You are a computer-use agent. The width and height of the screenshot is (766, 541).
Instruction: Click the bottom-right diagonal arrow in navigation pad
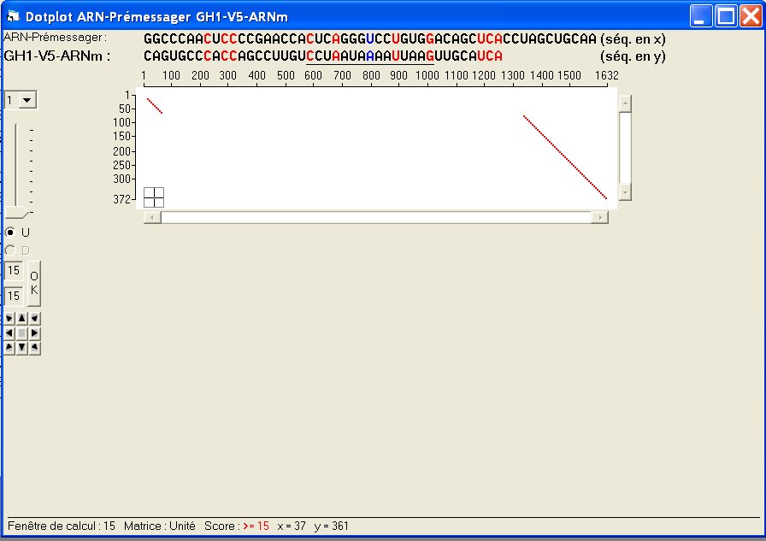tap(35, 347)
